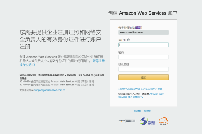The width and height of the screenshot is (202, 134).
Task: Focus the 用户名 input field
Action: tap(143, 45)
